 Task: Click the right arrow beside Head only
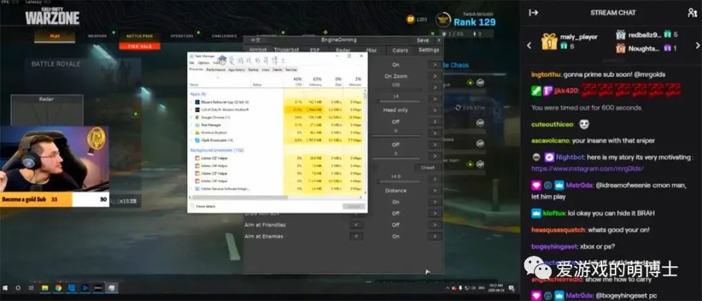434,110
